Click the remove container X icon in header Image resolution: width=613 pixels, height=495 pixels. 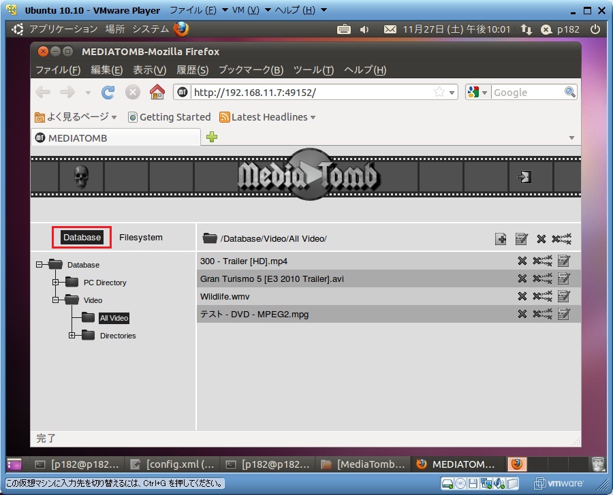pyautogui.click(x=541, y=239)
